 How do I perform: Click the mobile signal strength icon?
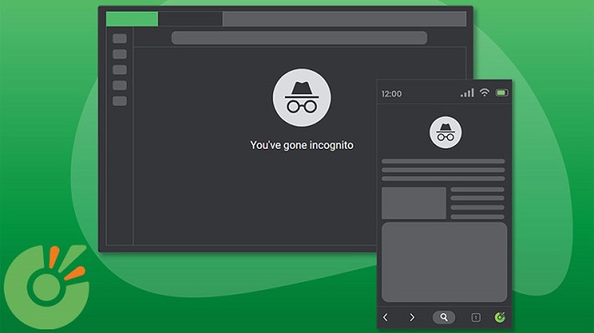[468, 93]
